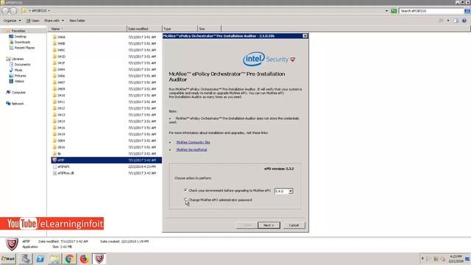
Task: Select the 0416 folder icon
Action: [x=54, y=127]
